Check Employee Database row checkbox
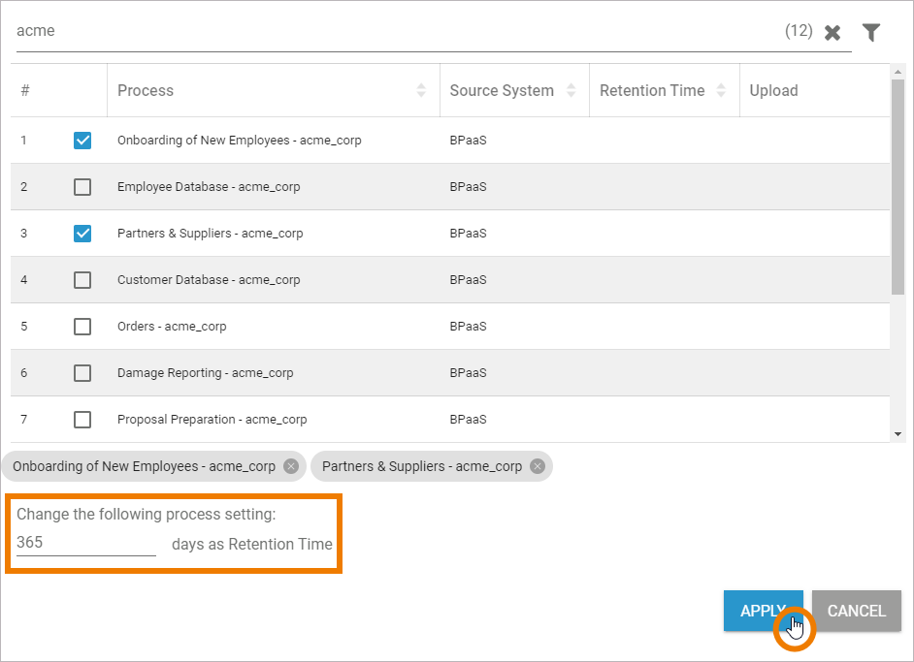The height and width of the screenshot is (662, 914). click(x=82, y=187)
